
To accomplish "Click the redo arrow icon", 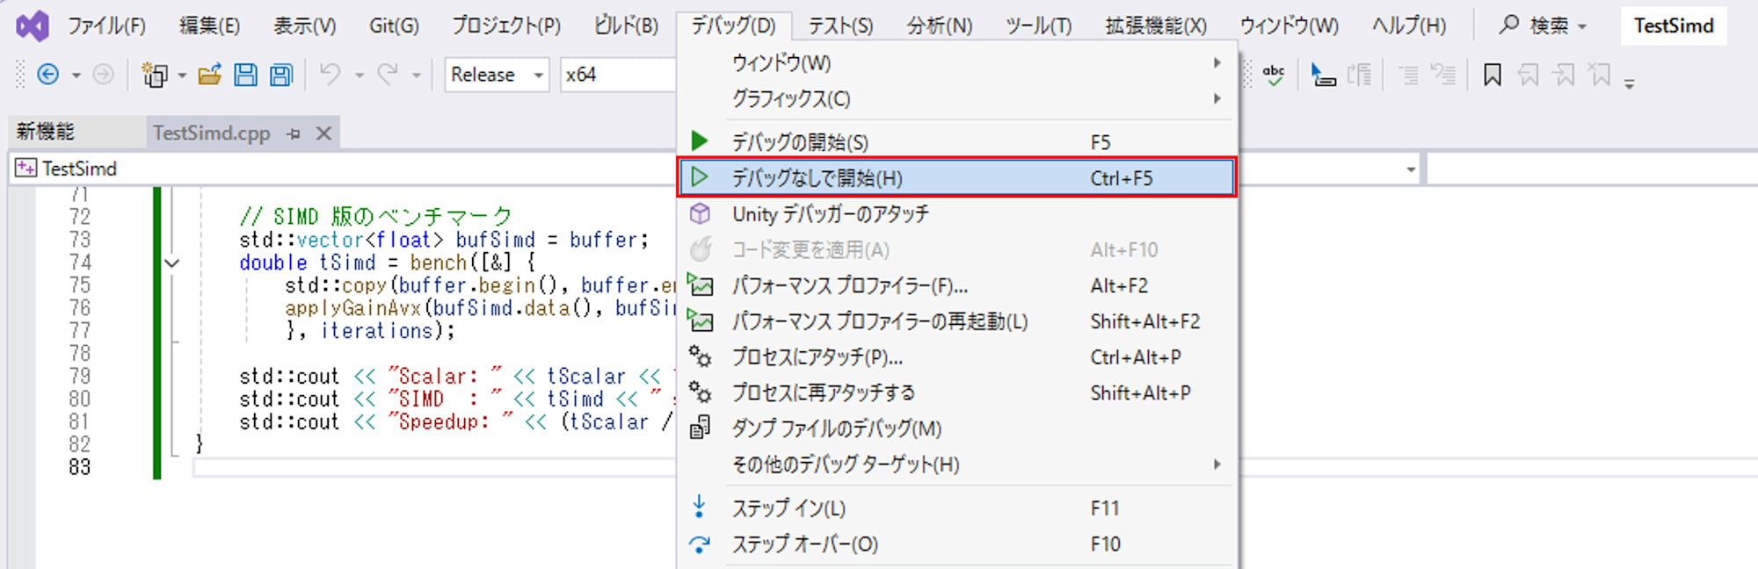I will click(x=388, y=75).
